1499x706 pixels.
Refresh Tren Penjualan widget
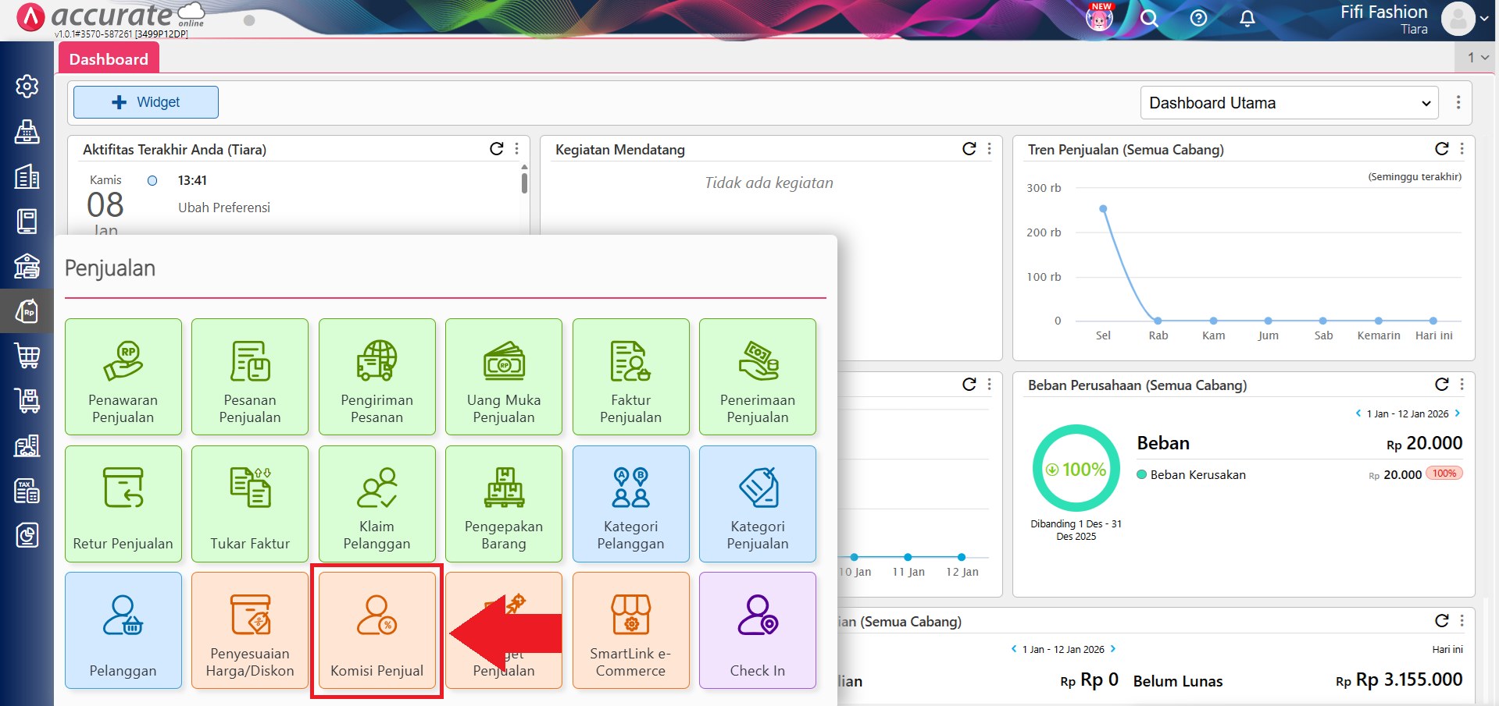click(1441, 149)
